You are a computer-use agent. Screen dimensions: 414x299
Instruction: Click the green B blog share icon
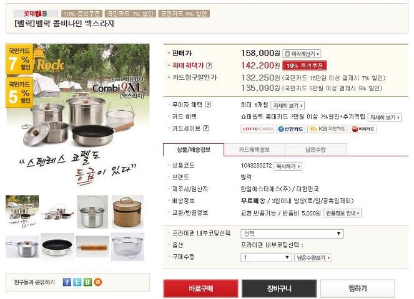coord(87,282)
